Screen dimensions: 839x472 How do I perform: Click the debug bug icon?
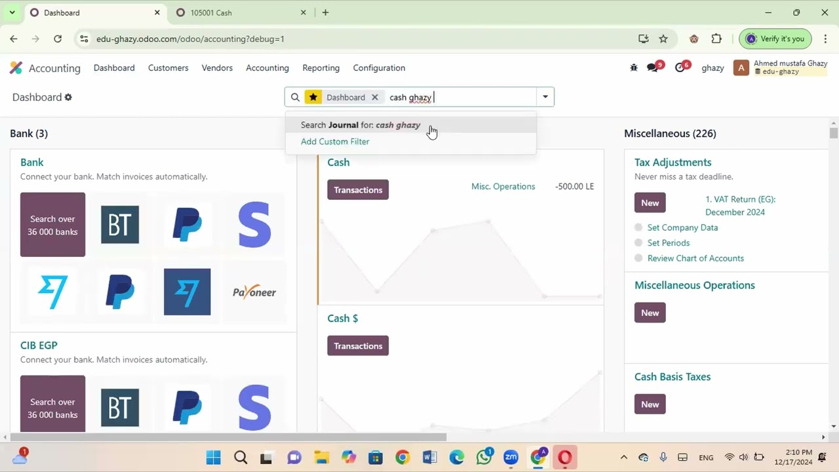[x=633, y=68]
